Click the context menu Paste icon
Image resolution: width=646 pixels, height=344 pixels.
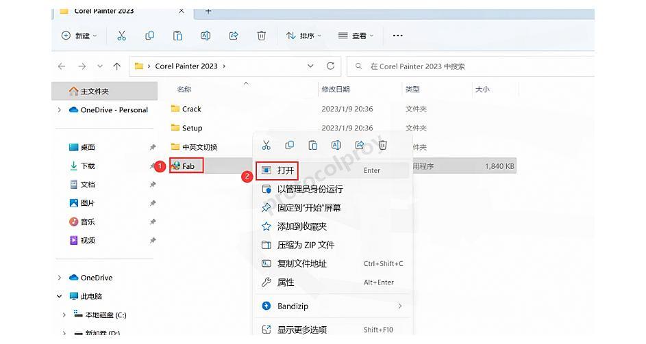tap(312, 145)
